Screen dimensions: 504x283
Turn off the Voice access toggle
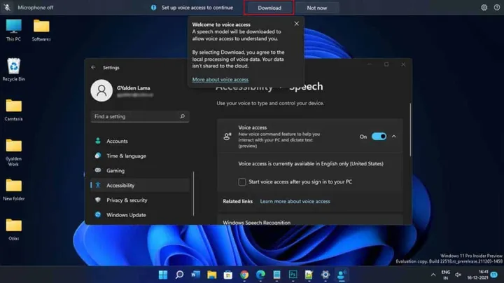[x=379, y=137]
